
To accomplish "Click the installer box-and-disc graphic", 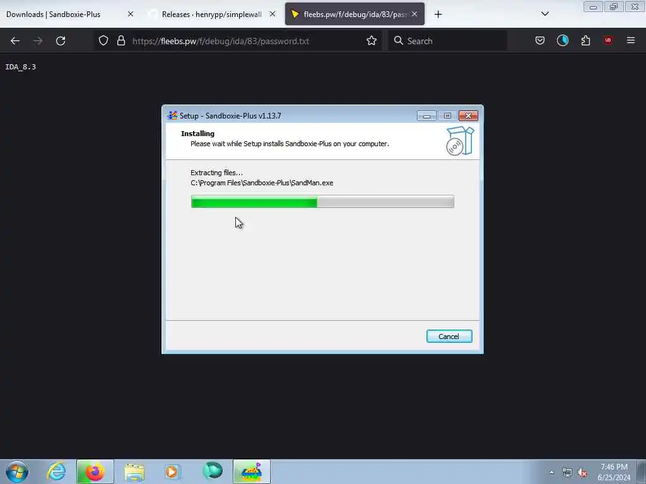I will pyautogui.click(x=460, y=141).
